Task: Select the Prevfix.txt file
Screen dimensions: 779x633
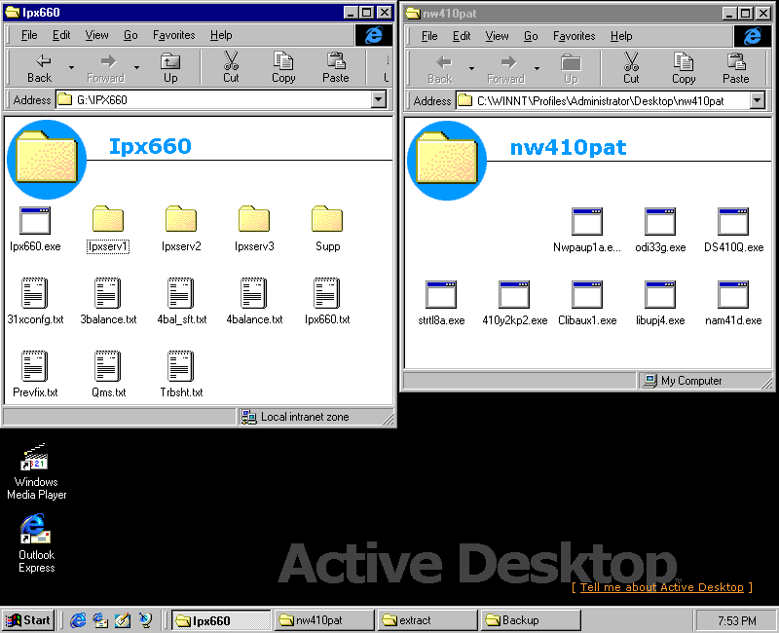Action: (35, 375)
